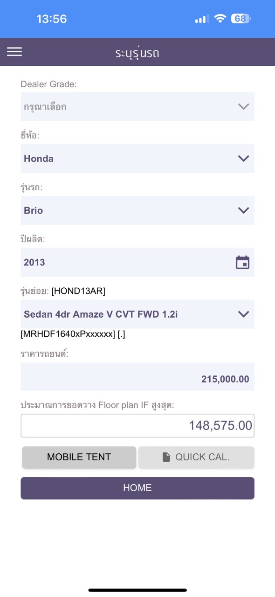Tap the Wi-Fi status icon
The height and width of the screenshot is (597, 275).
[220, 19]
